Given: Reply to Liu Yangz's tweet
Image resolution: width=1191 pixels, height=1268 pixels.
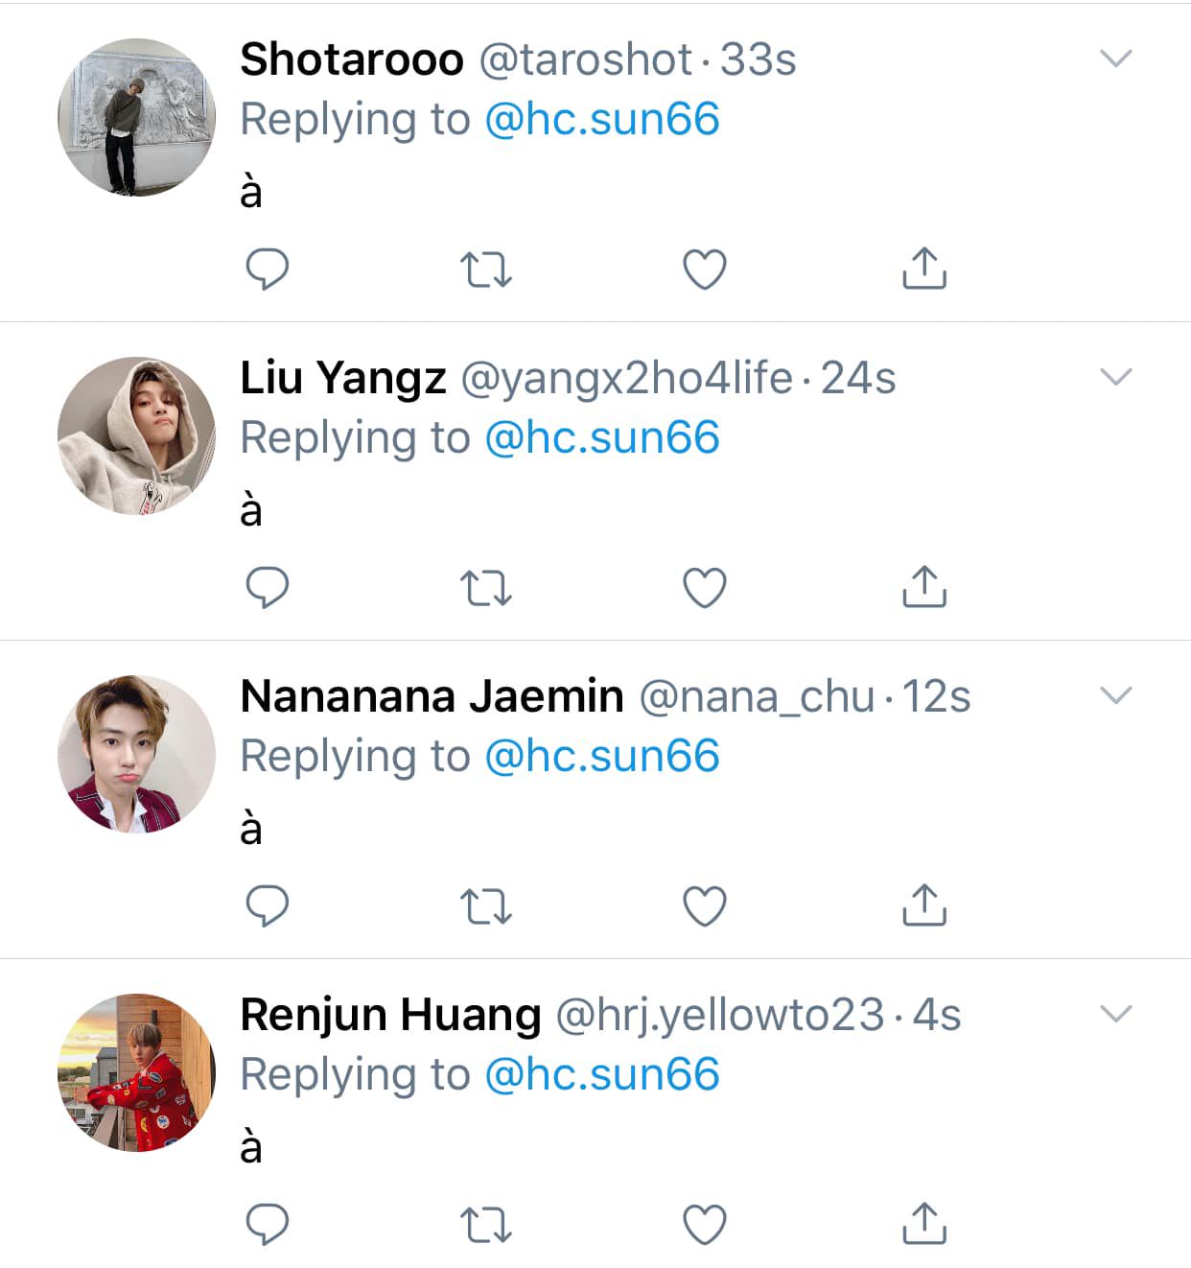Looking at the screenshot, I should click(268, 588).
